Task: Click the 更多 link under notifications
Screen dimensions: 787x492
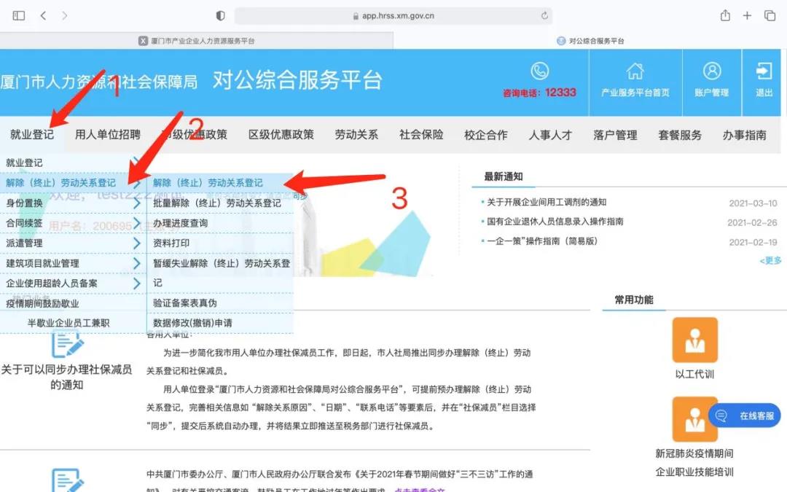Action: pyautogui.click(x=770, y=260)
